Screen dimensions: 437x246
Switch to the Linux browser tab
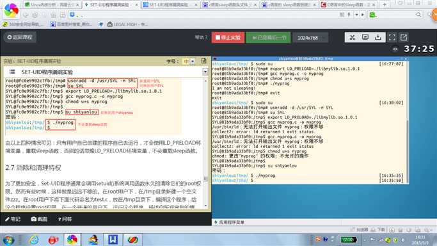51,4
